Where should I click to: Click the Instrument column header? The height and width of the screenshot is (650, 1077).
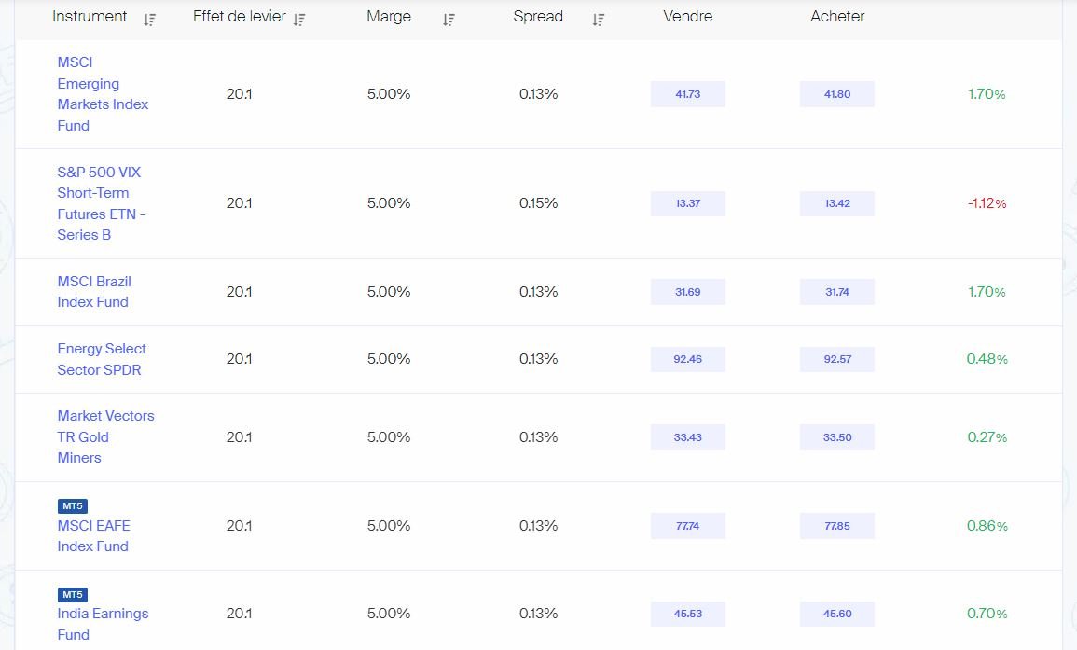90,17
